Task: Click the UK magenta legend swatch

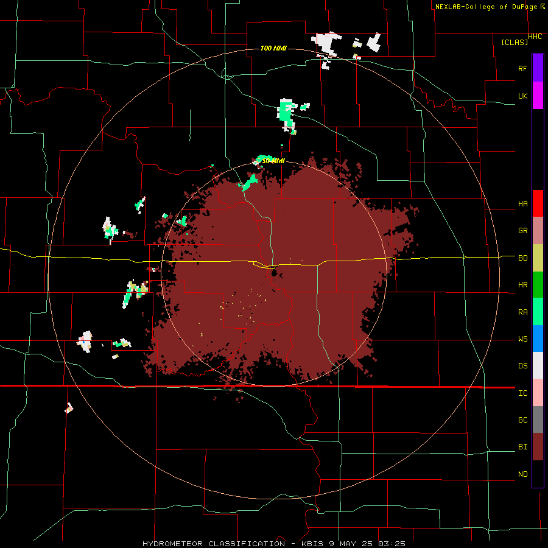Action: 538,96
